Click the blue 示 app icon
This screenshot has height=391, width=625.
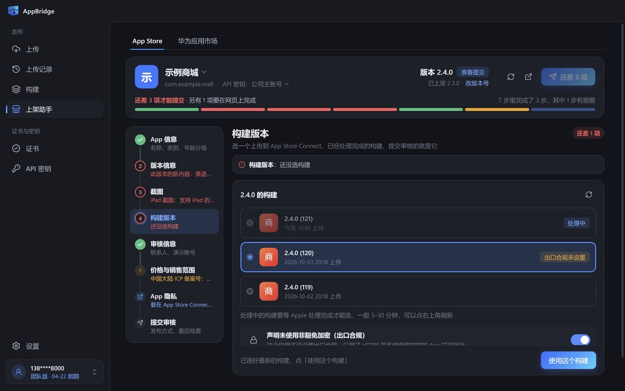147,77
